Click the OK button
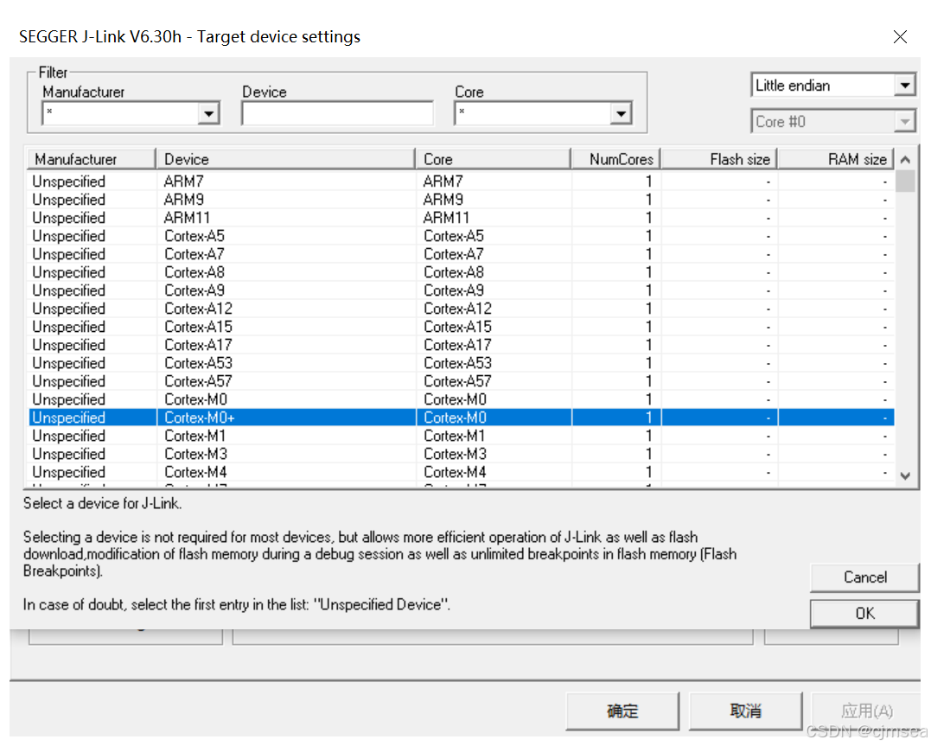Viewport: 931px width, 746px height. pos(864,613)
